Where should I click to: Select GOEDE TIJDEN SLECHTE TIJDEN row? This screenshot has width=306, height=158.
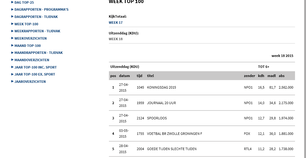click(x=202, y=149)
